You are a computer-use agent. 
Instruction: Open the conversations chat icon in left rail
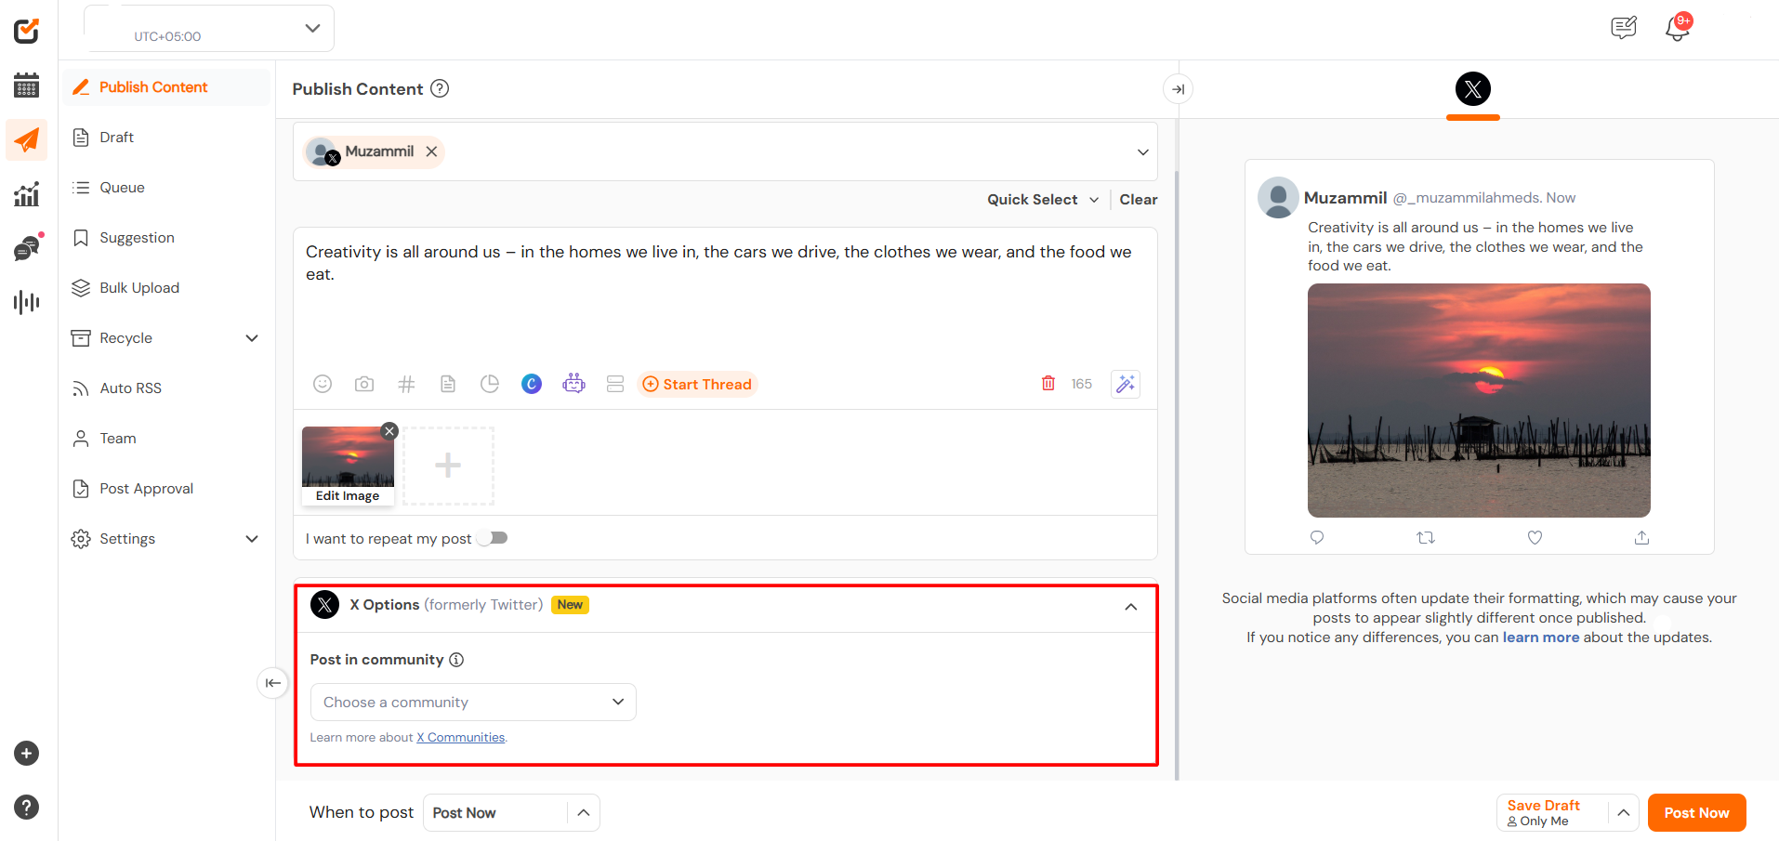27,248
